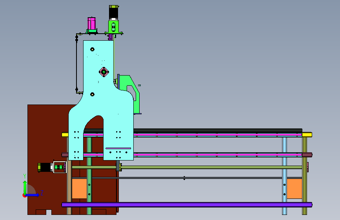Select the pink square flange on cyan plate
The width and height of the screenshot is (340, 220).
point(104,72)
